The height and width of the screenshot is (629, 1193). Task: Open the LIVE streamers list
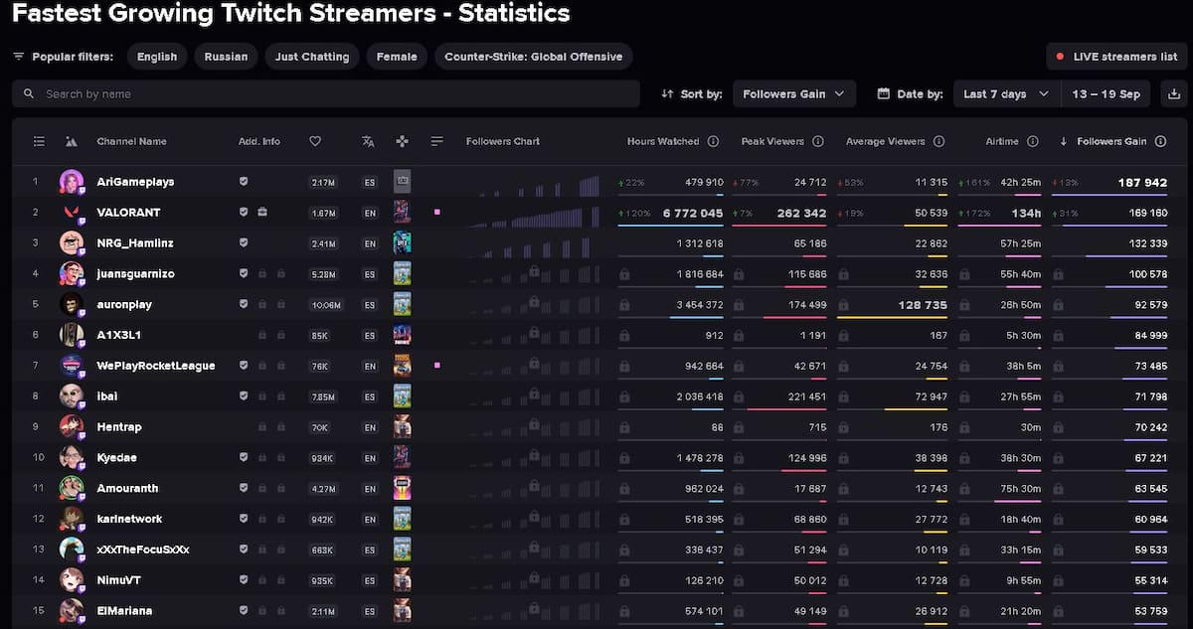(x=1116, y=57)
